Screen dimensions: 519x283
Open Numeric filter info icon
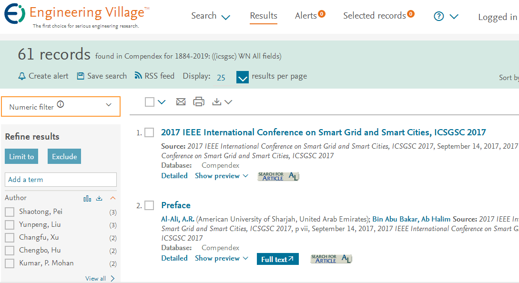point(60,104)
